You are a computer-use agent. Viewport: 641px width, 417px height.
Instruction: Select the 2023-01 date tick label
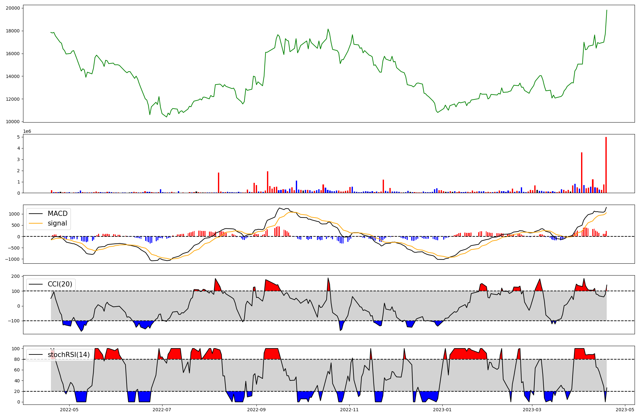(442, 410)
